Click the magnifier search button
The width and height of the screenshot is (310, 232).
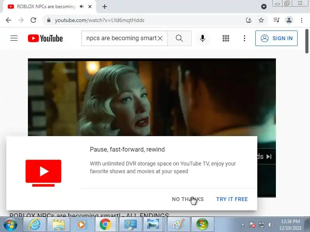(x=179, y=38)
